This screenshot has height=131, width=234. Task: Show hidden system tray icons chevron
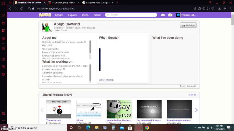coord(195,128)
